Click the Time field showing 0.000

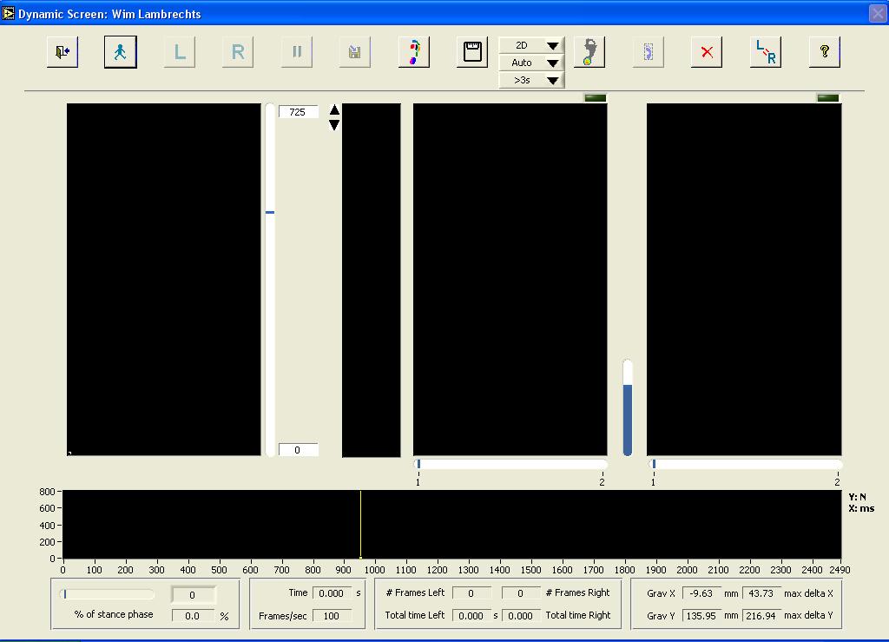[332, 593]
